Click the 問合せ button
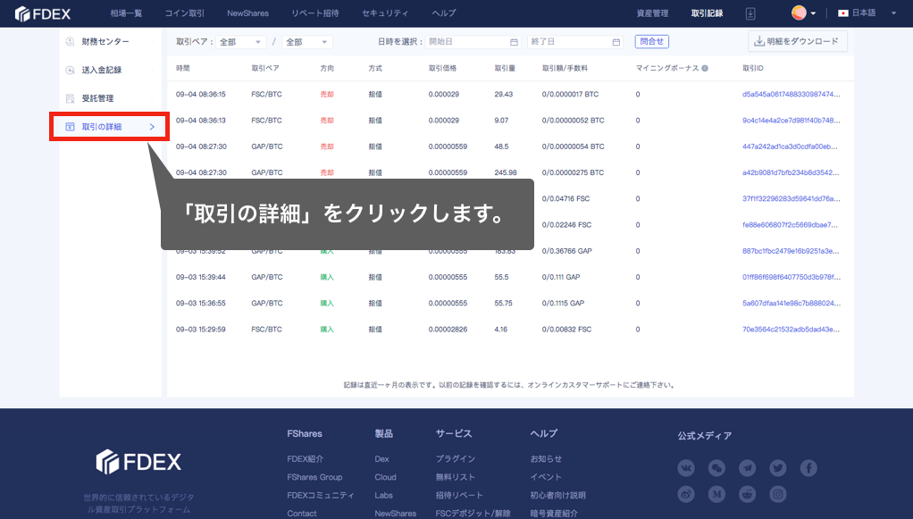Screen dimensions: 913x519 point(651,41)
